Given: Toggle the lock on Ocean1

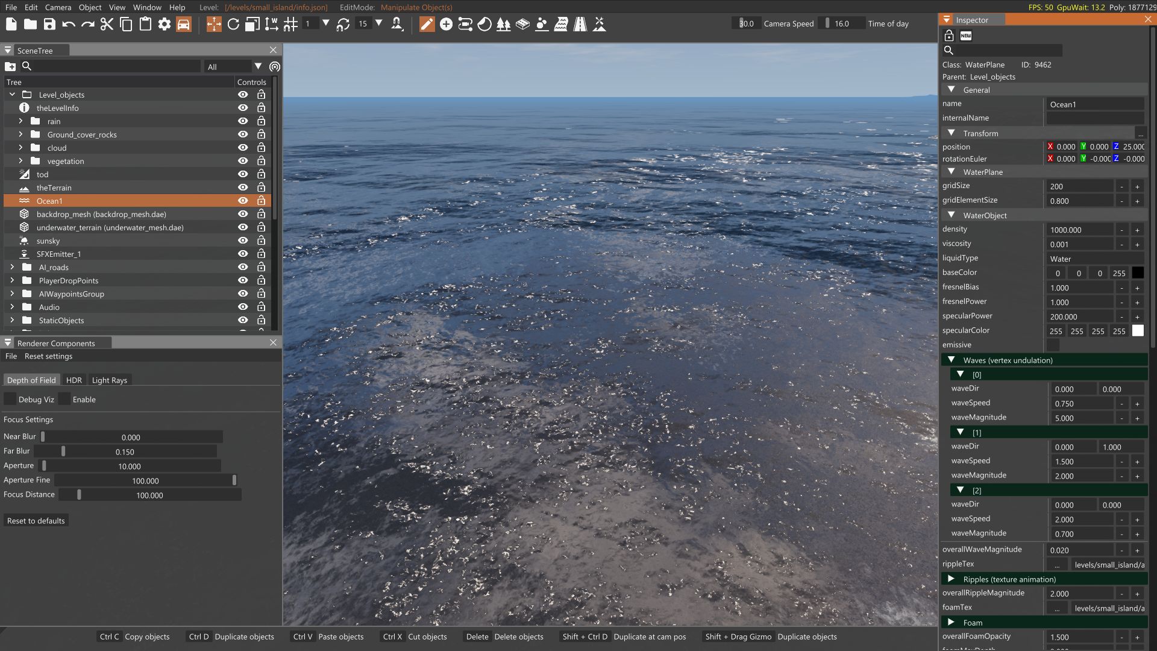Looking at the screenshot, I should (x=261, y=201).
